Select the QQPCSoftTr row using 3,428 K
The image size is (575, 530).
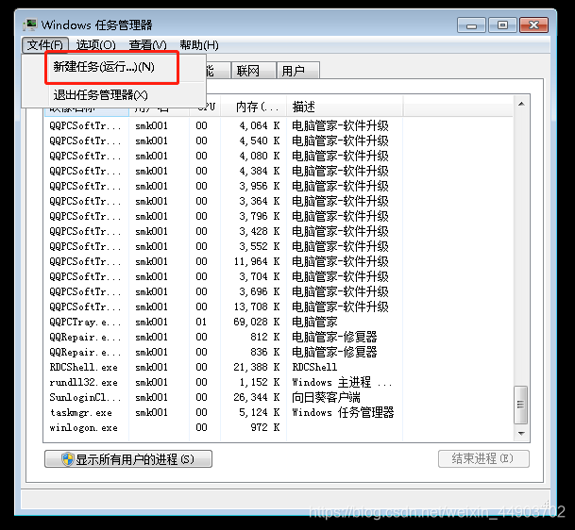(x=223, y=231)
